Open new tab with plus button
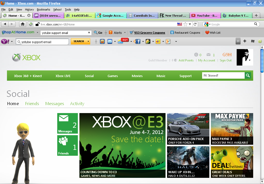Image resolution: width=264 pixels, height=184 pixels. pos(256,15)
